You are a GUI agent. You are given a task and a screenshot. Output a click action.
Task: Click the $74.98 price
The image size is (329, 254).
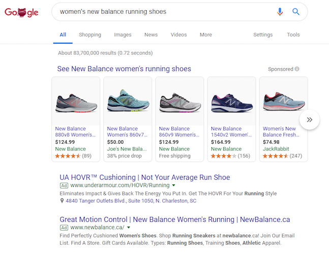271,142
